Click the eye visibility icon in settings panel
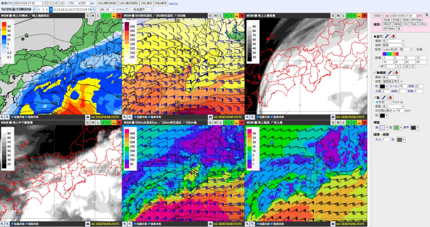Viewport: 430px width, 227px height. (426, 15)
